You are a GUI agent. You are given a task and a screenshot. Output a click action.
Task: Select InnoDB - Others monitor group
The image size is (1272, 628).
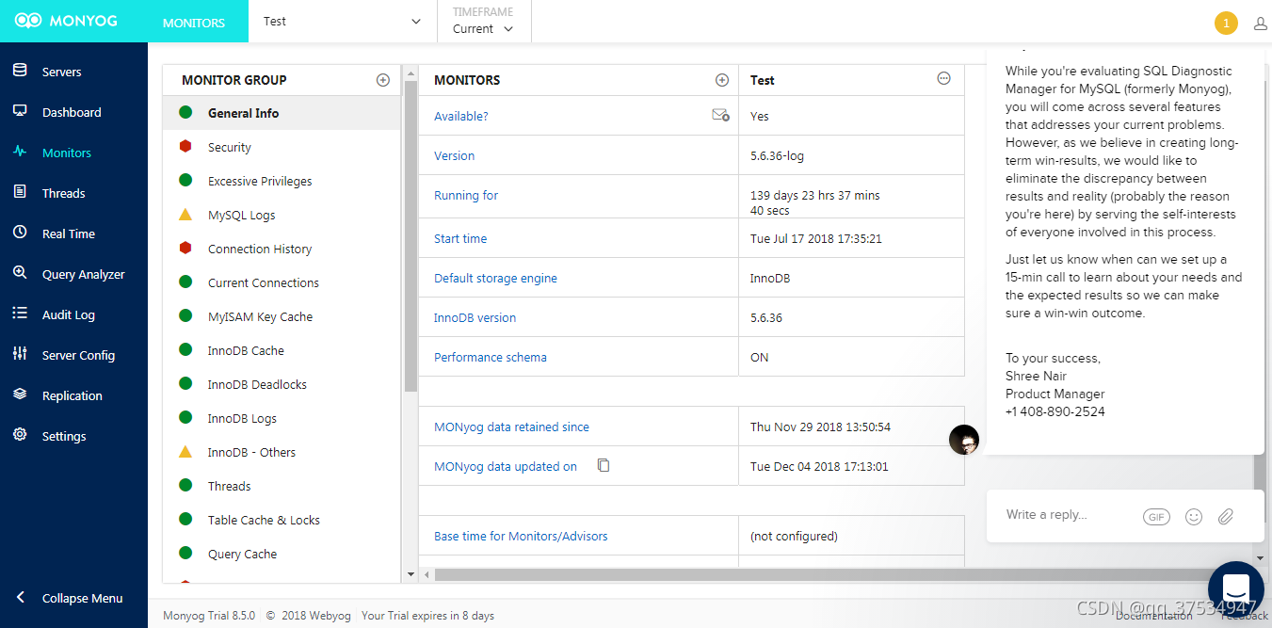[282, 452]
